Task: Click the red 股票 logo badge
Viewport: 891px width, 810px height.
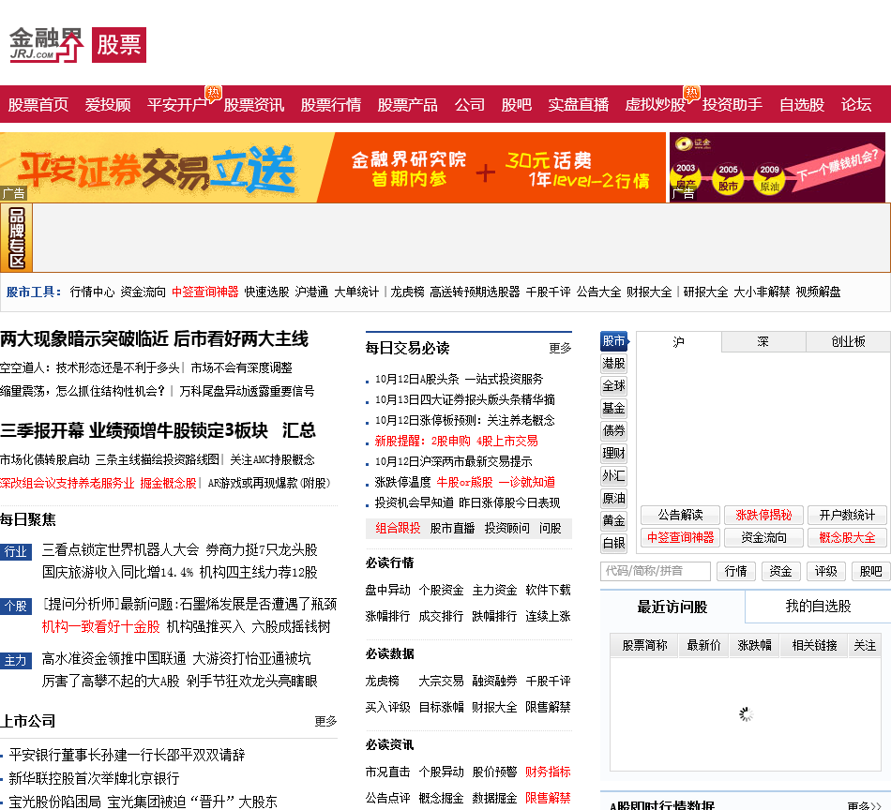Action: pos(119,45)
